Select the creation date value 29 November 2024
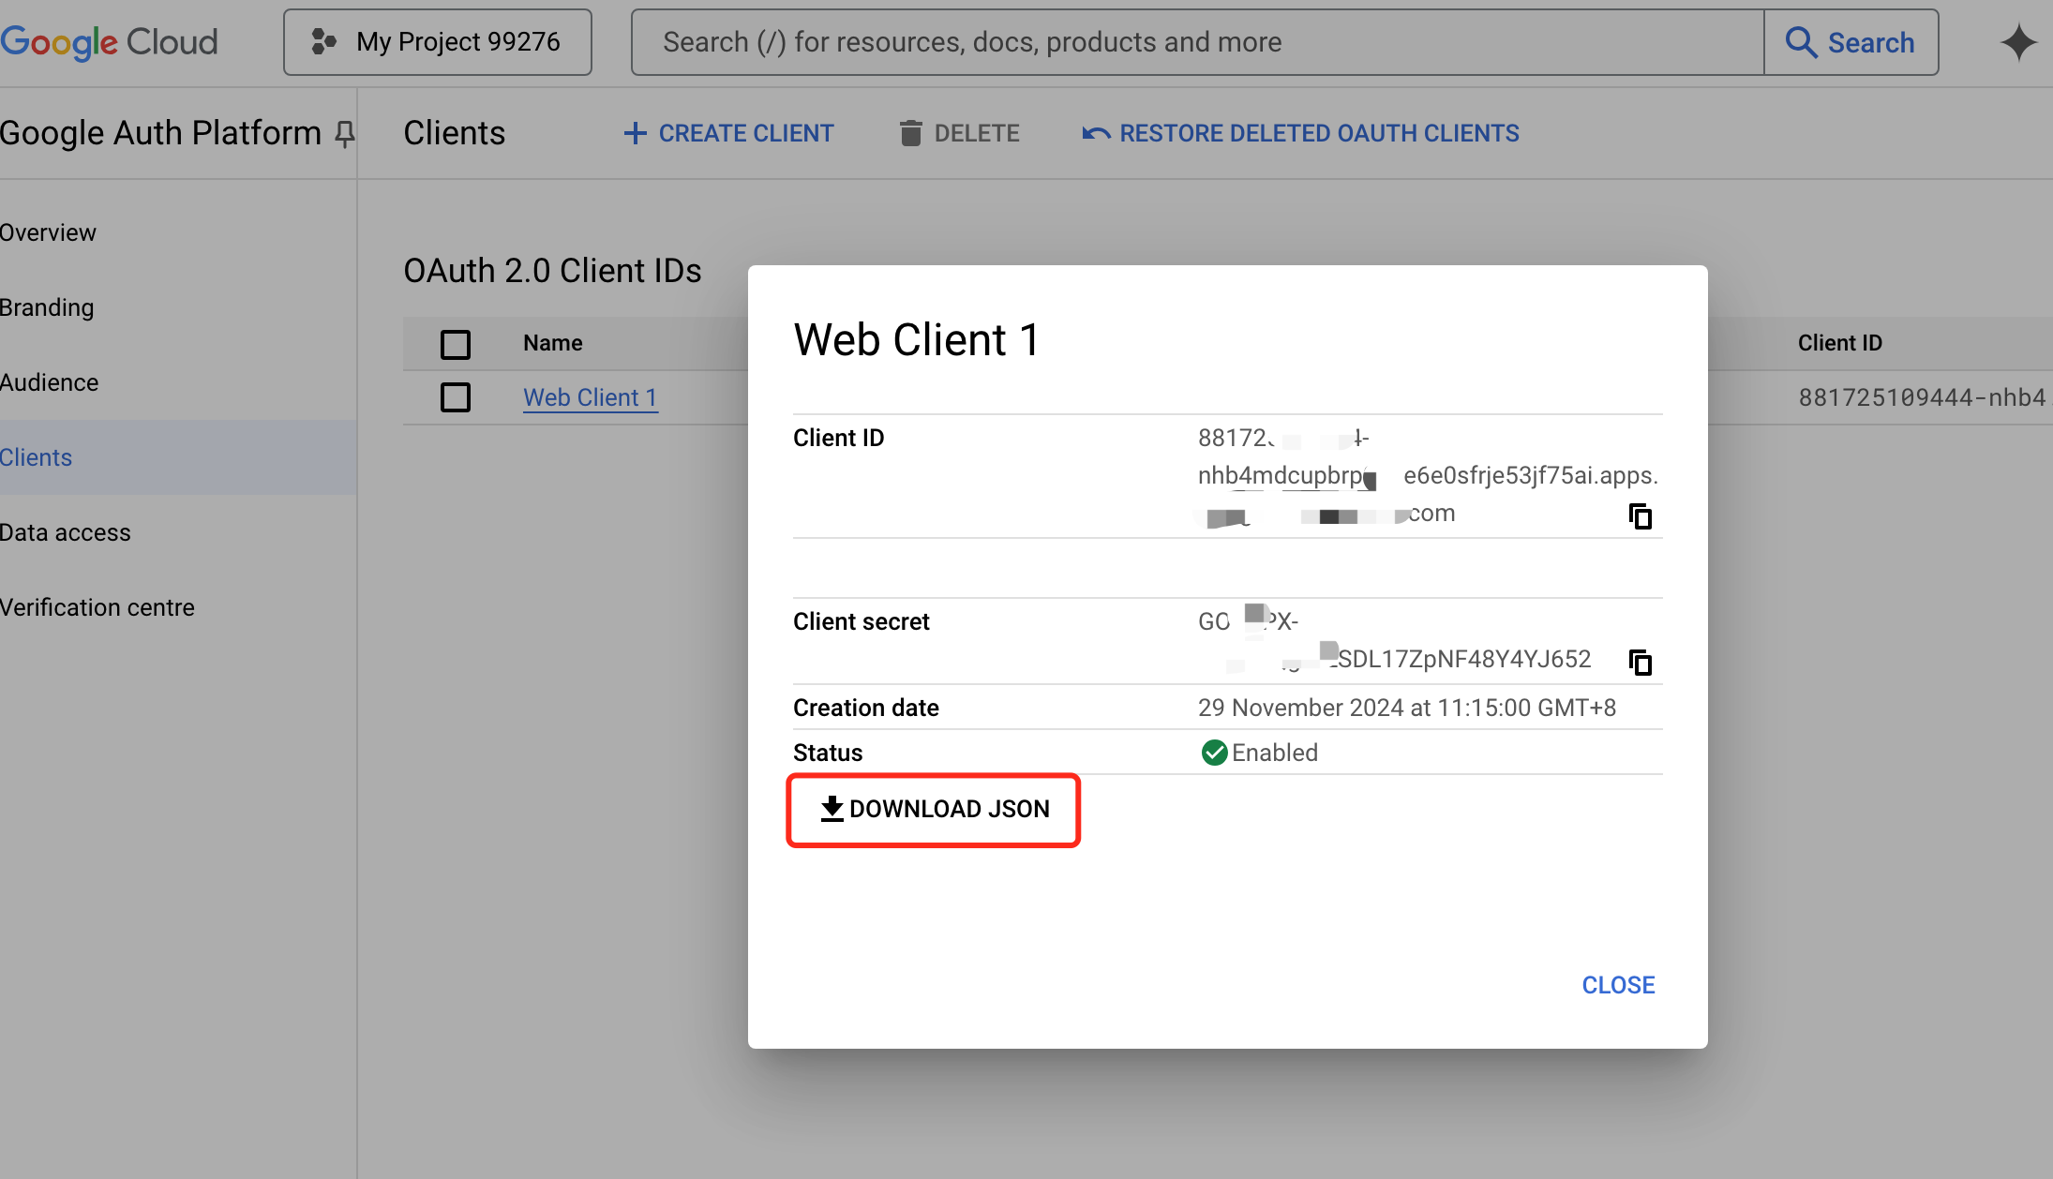This screenshot has width=2053, height=1179. (x=1406, y=708)
